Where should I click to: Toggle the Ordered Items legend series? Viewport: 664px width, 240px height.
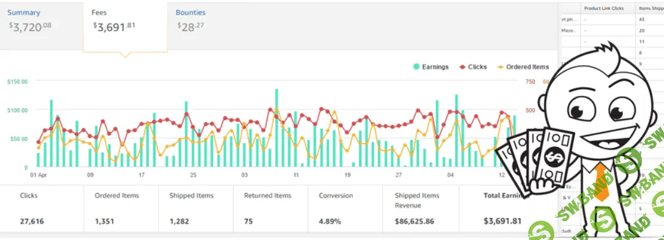point(523,67)
